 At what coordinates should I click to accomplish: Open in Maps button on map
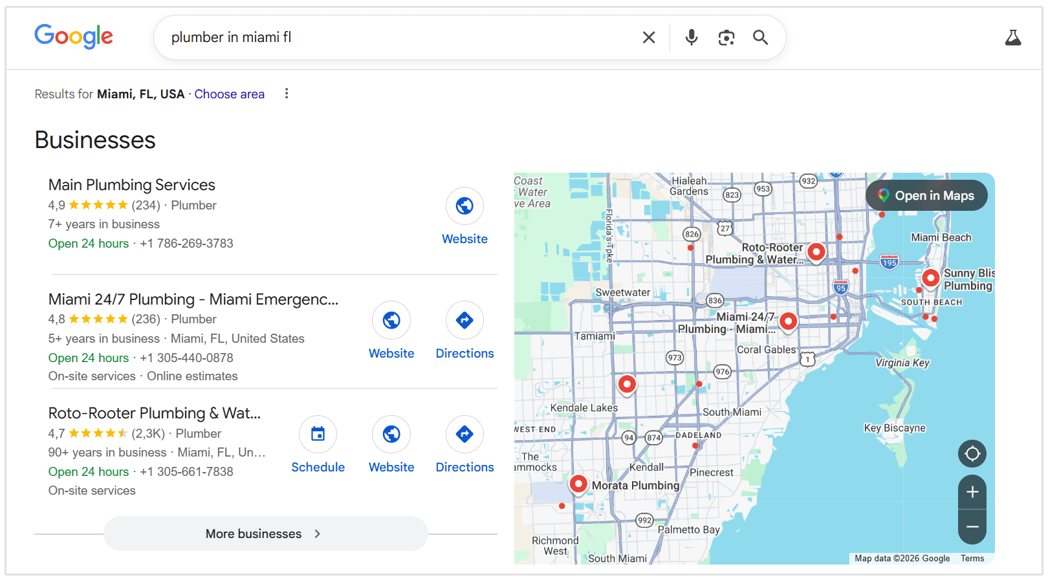(x=926, y=195)
